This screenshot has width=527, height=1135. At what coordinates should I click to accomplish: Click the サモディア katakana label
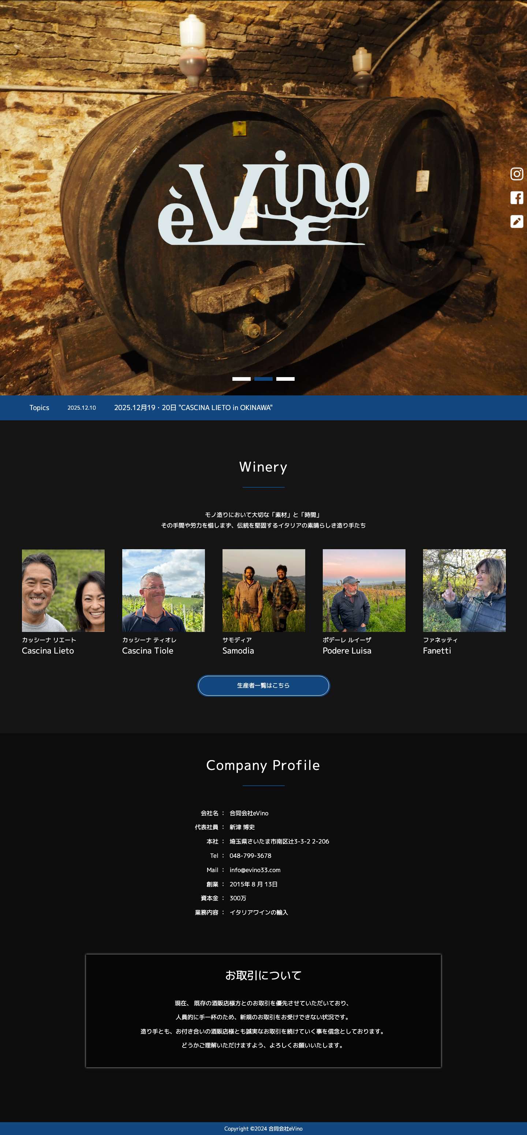pos(237,640)
